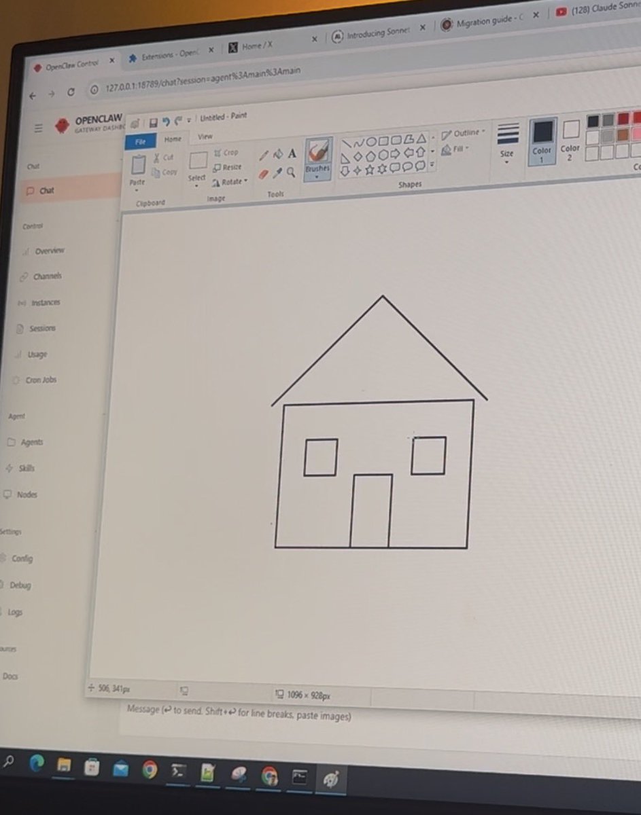
Task: Click the Copy button in Clipboard group
Action: [164, 173]
